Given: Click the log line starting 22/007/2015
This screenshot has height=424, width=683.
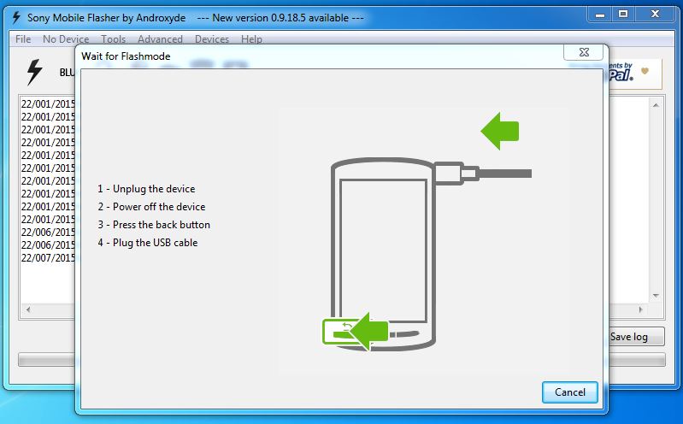Looking at the screenshot, I should (48, 257).
